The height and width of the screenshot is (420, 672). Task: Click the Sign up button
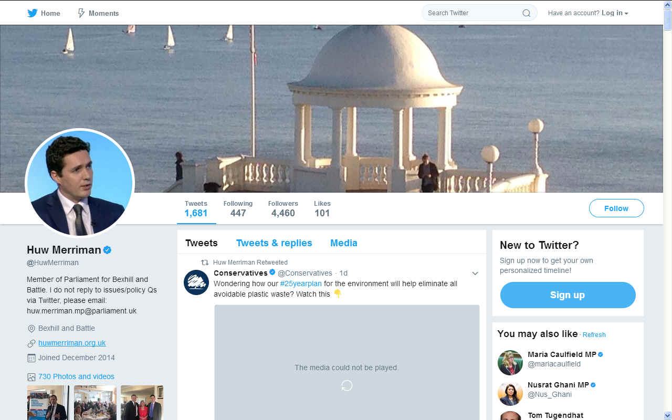point(568,295)
